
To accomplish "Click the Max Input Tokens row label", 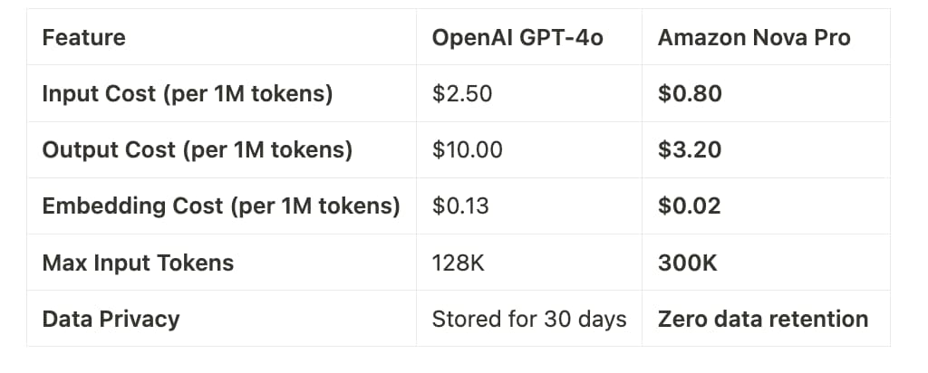I will (138, 263).
